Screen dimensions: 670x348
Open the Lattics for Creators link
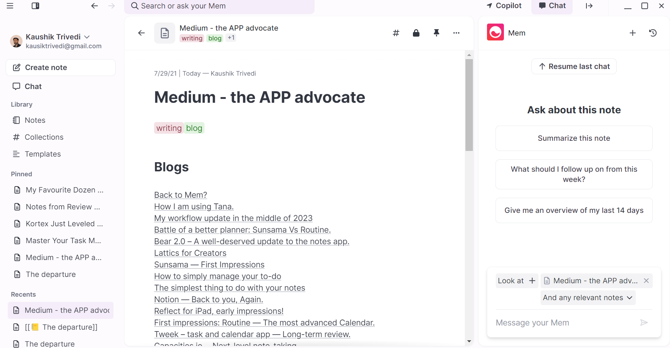coord(190,253)
